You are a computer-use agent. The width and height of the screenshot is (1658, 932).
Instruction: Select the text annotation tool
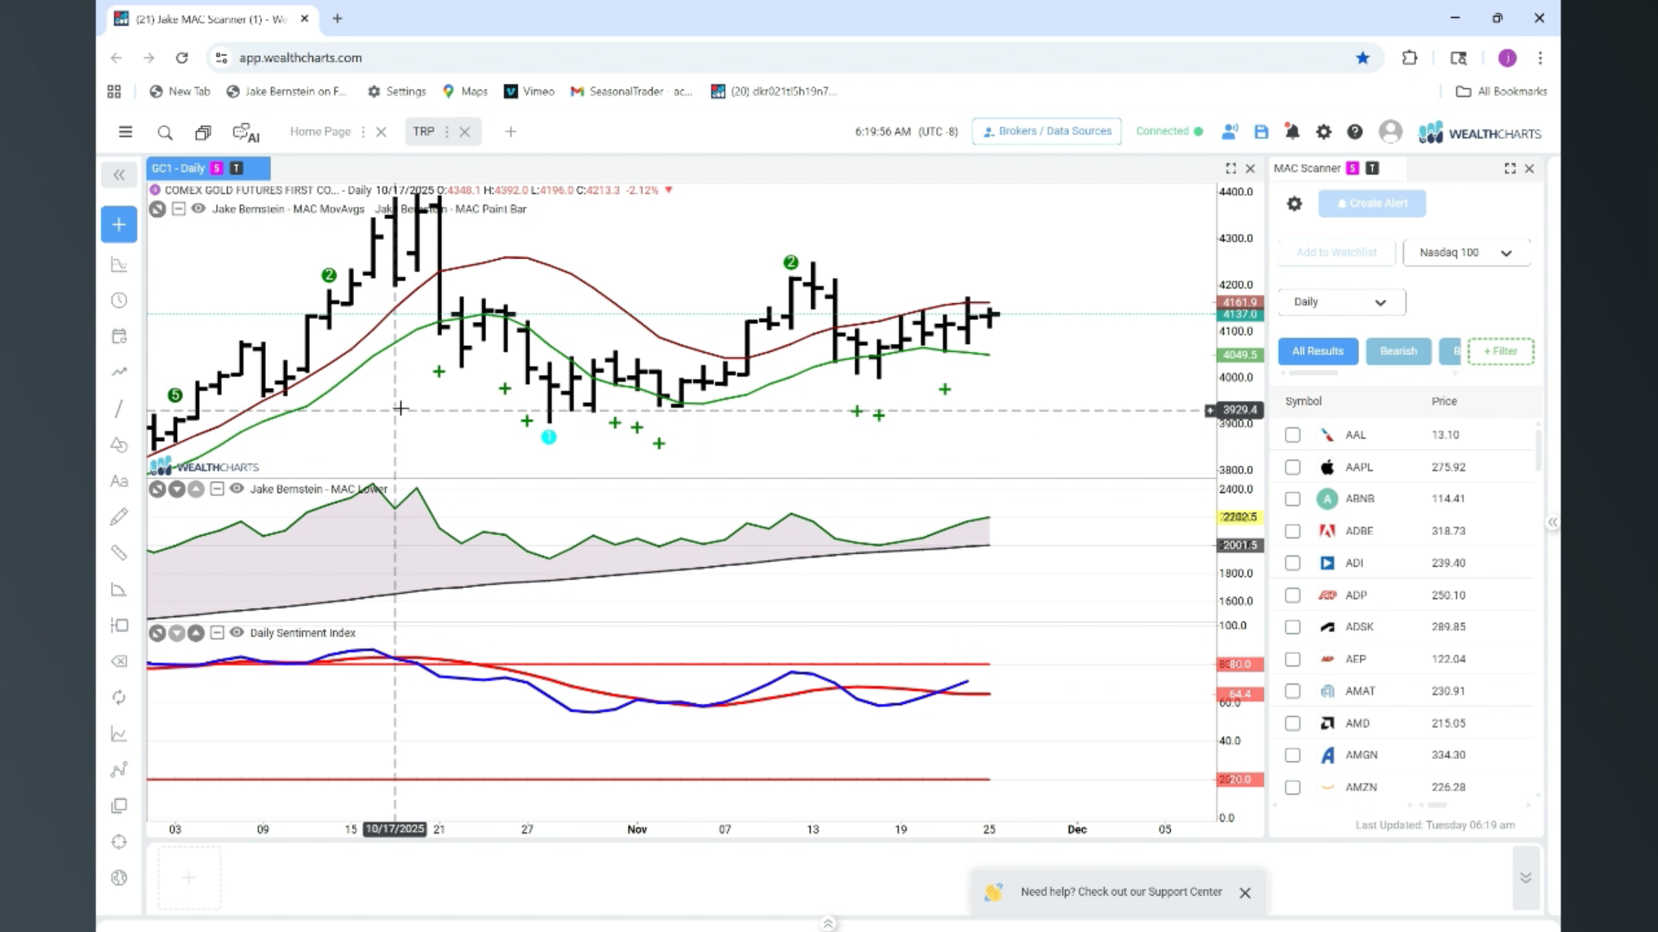tap(119, 481)
